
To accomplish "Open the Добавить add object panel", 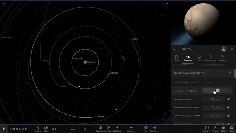I will (108, 129).
